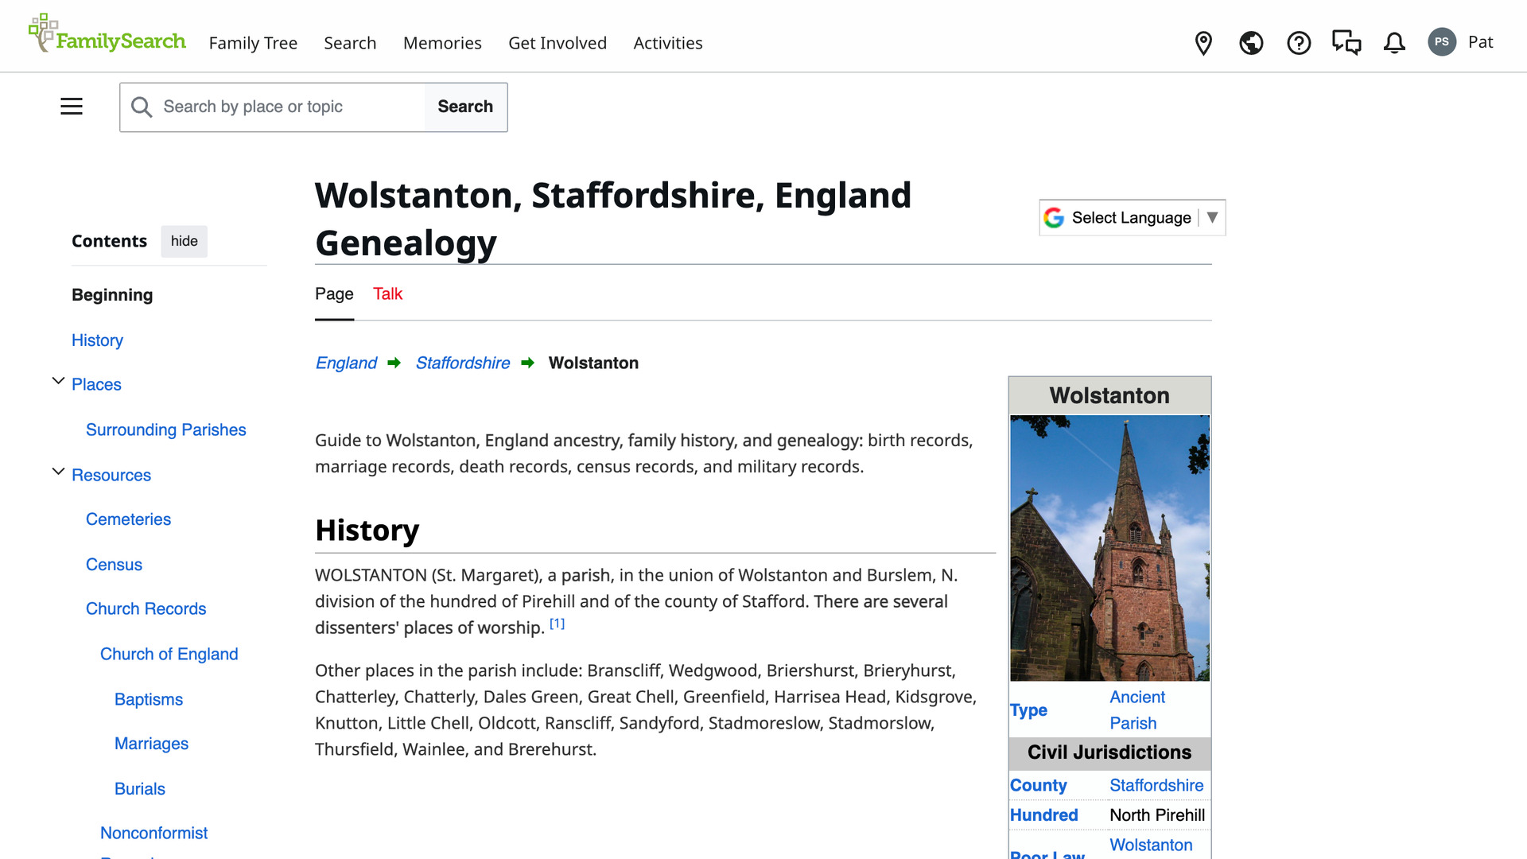Open the Ancient Parish type link

(x=1137, y=710)
